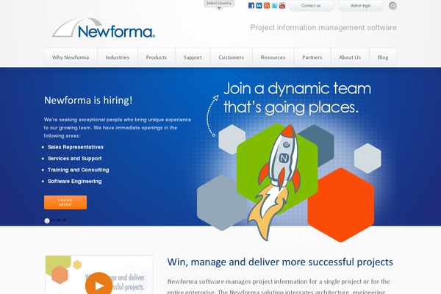Open the Industries menu

pos(118,57)
